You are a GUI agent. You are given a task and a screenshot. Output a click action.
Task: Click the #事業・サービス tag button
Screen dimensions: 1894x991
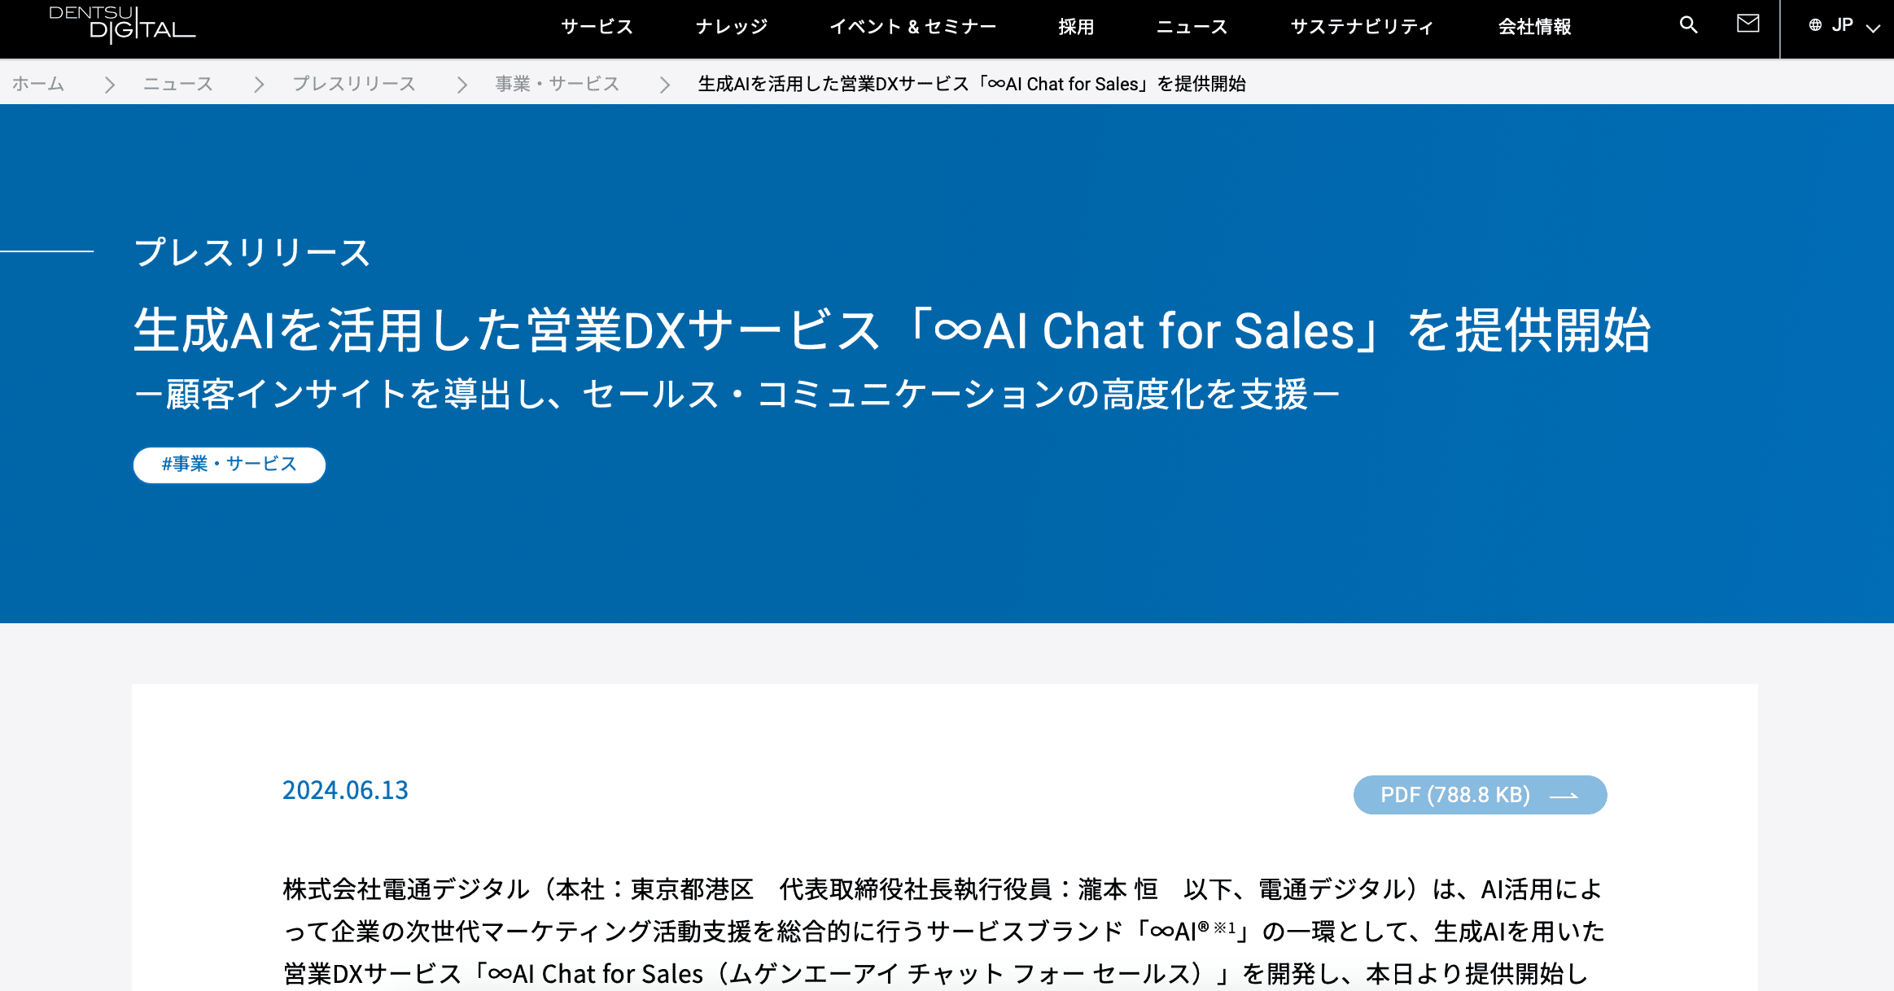[x=230, y=465]
